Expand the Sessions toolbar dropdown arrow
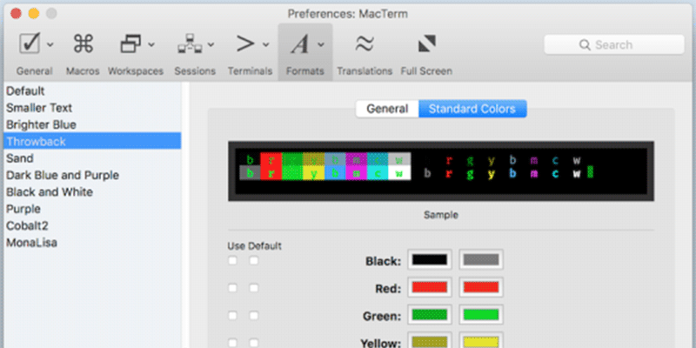 tap(211, 44)
